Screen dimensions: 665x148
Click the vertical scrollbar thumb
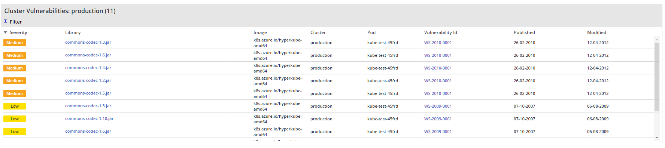[x=657, y=77]
